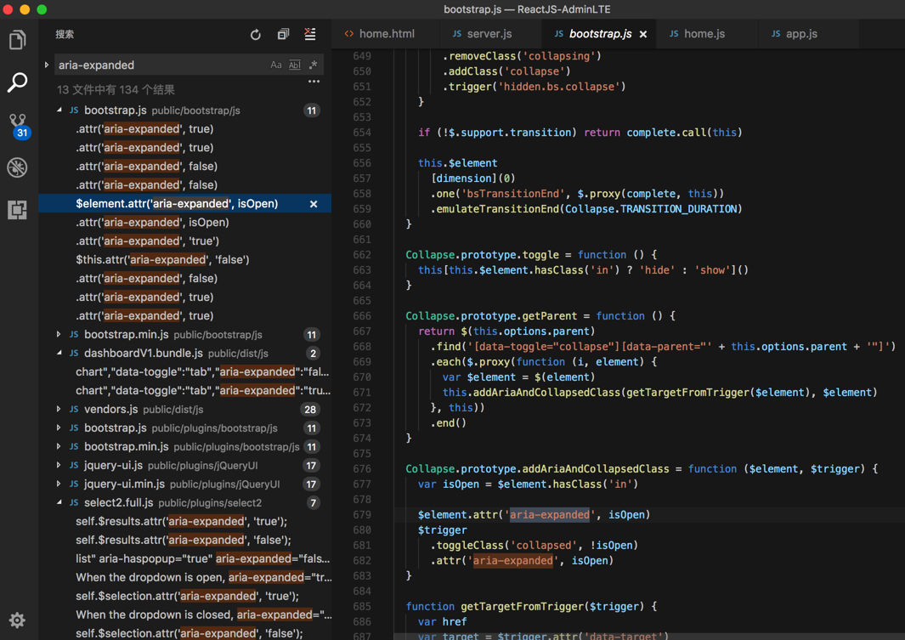Collapse select2.full.js result group
905x640 pixels.
point(59,503)
